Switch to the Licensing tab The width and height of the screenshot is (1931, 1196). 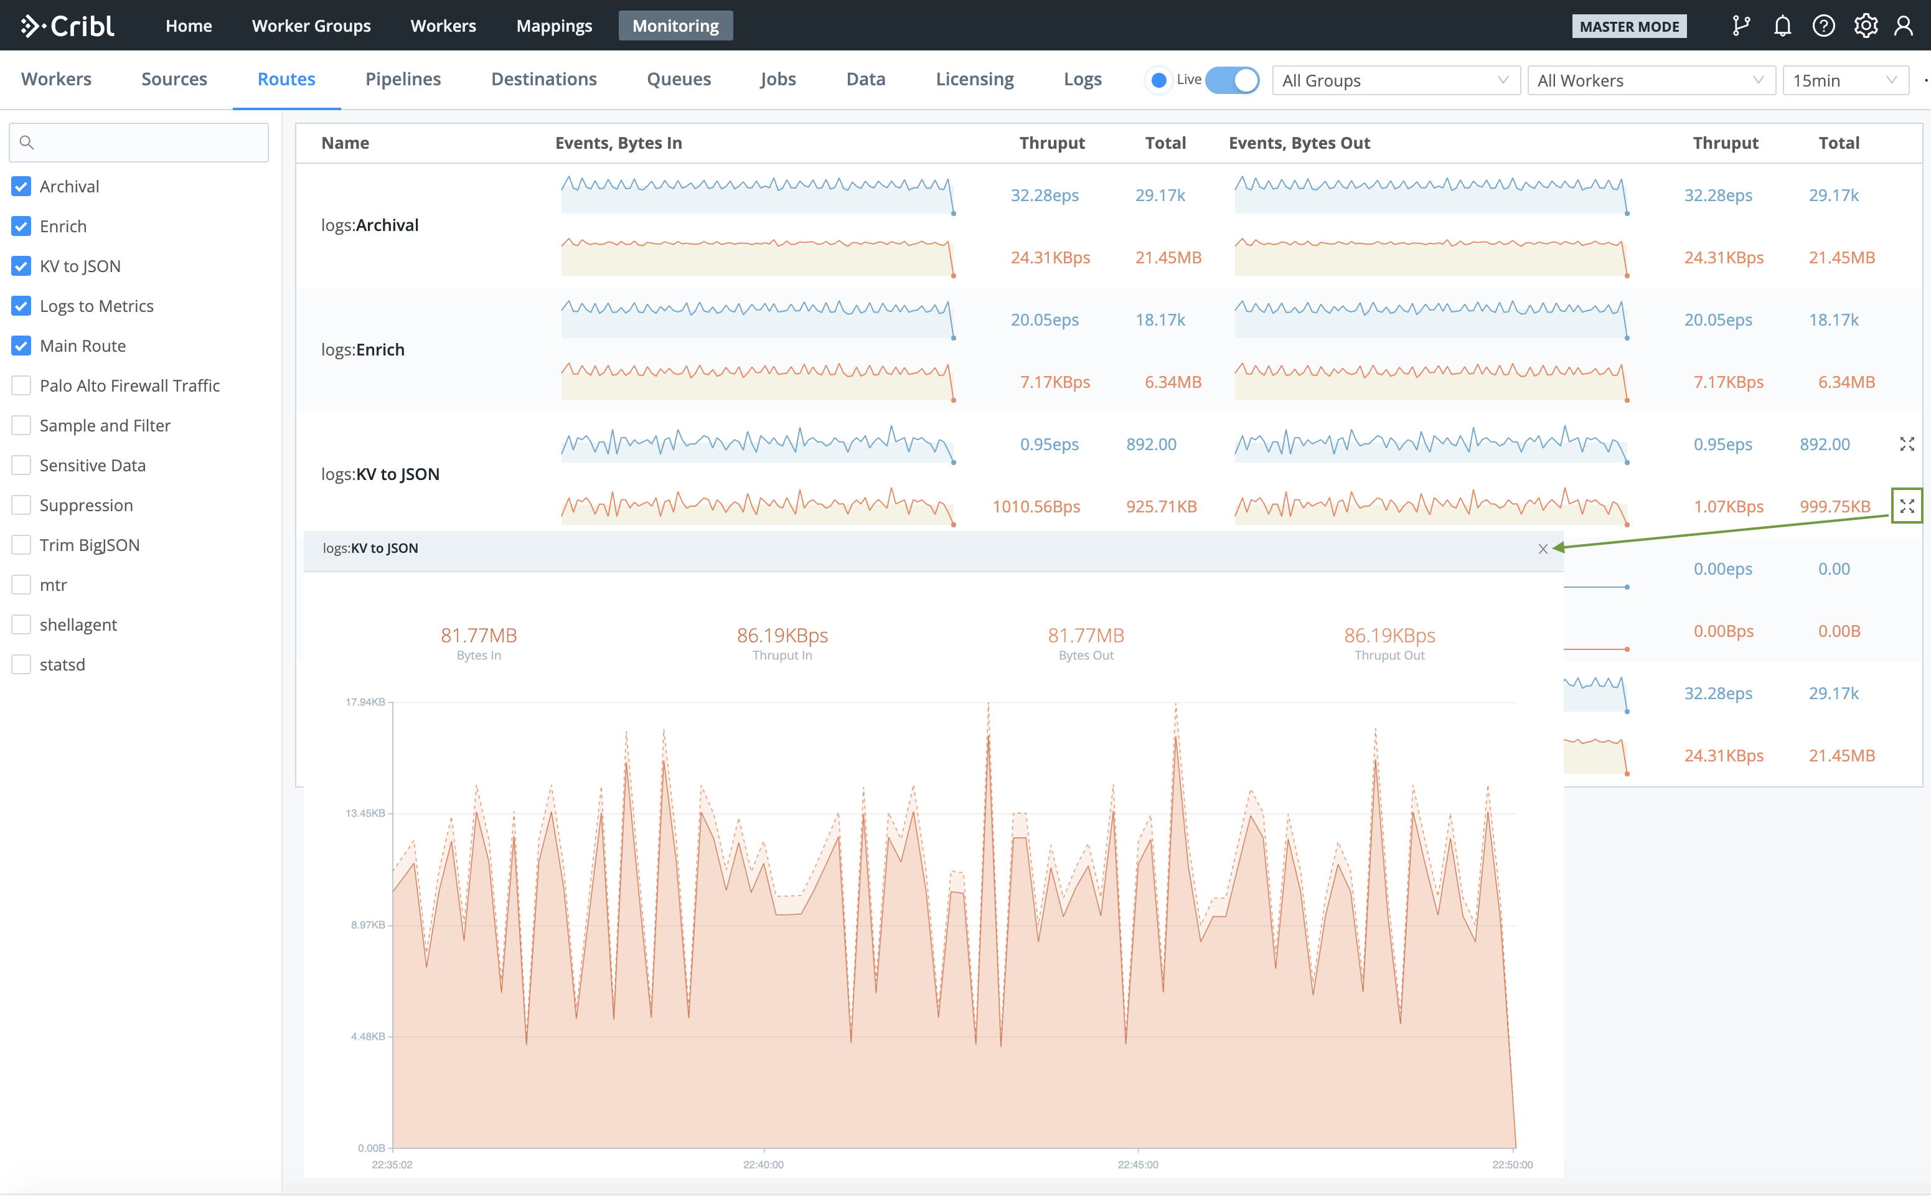click(x=975, y=79)
